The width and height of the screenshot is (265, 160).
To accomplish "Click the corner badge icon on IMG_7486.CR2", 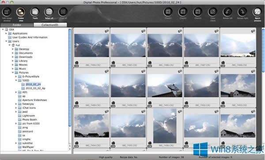I will pyautogui.click(x=180, y=31).
